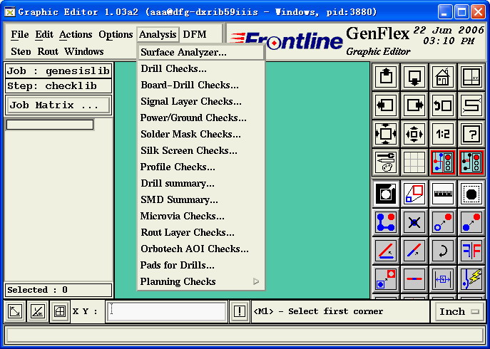Open the File menu

coord(20,34)
